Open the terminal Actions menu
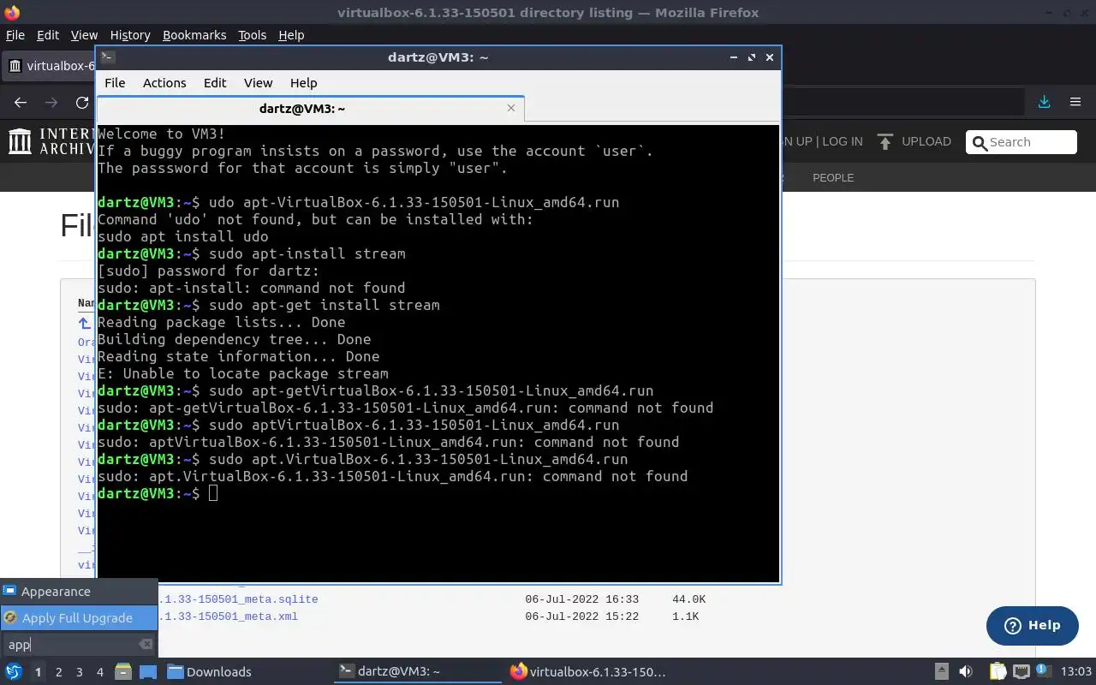This screenshot has width=1096, height=685. [x=164, y=83]
